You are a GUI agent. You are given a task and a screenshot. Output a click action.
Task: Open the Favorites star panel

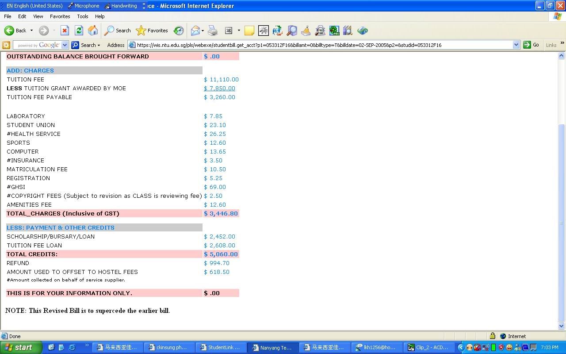pos(152,31)
